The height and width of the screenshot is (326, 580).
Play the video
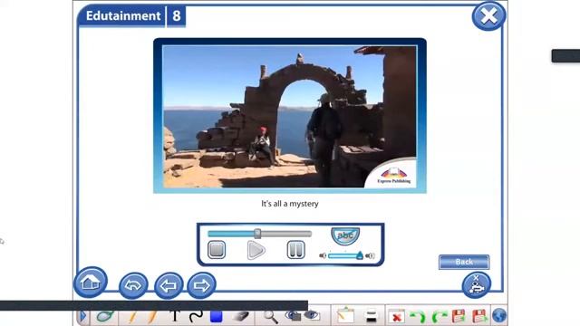coord(256,250)
